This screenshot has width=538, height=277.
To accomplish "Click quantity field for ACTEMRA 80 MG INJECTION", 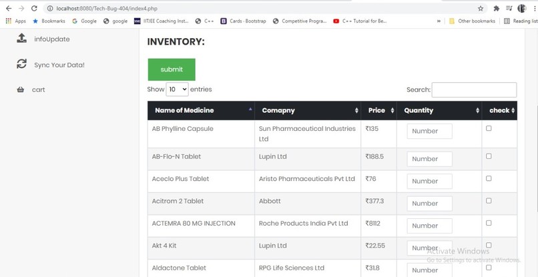I will [x=430, y=226].
